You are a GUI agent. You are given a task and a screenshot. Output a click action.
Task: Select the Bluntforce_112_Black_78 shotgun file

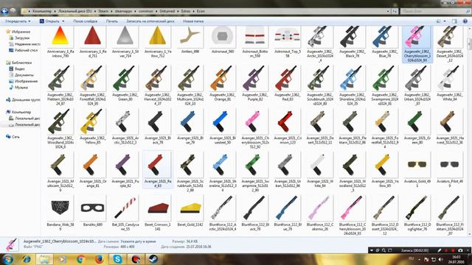(x=255, y=213)
